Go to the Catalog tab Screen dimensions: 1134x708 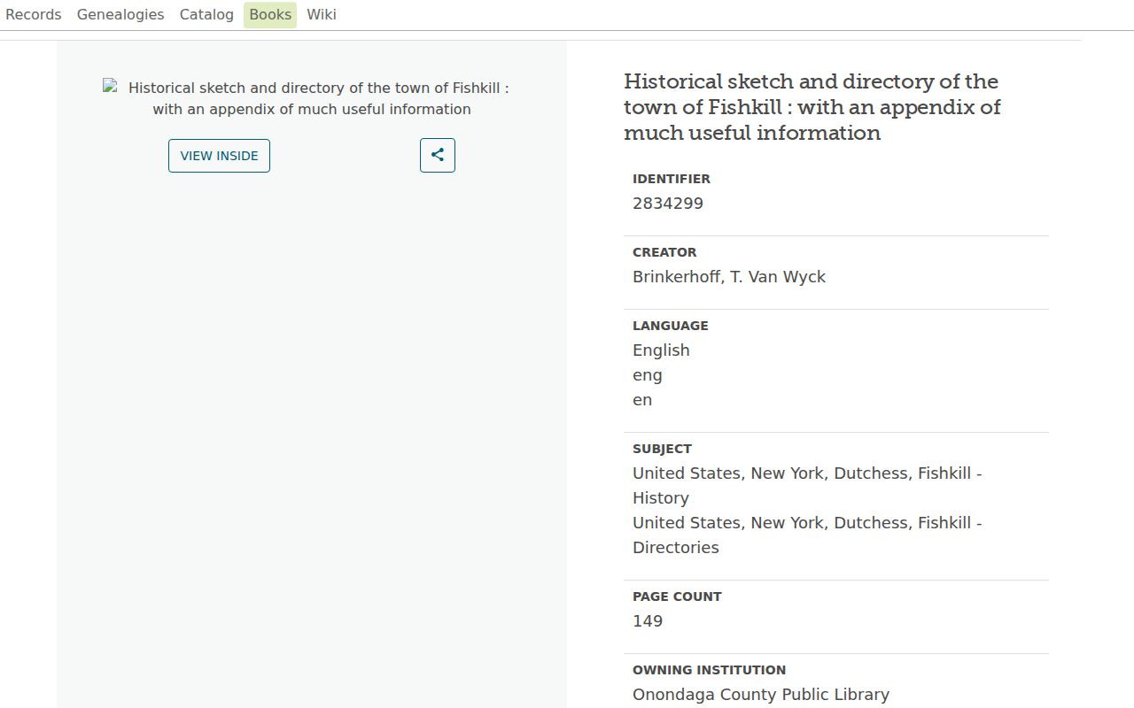[x=206, y=14]
